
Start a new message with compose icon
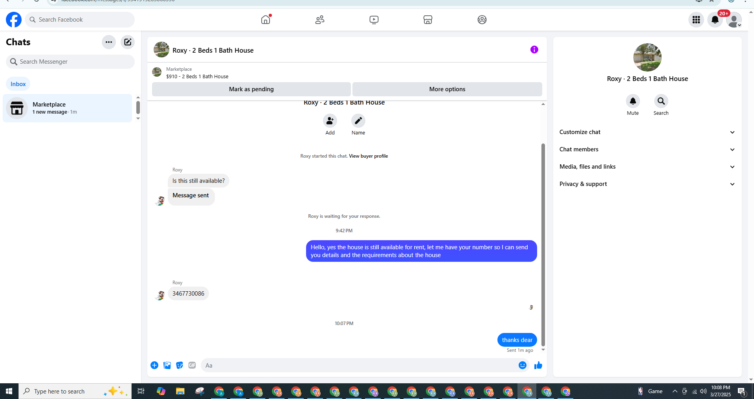(128, 42)
